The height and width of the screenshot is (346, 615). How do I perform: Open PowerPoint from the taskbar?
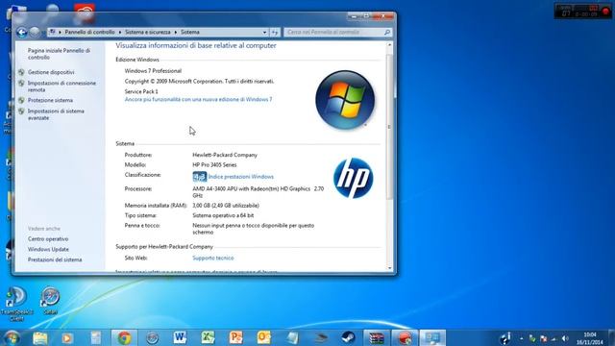(x=235, y=337)
